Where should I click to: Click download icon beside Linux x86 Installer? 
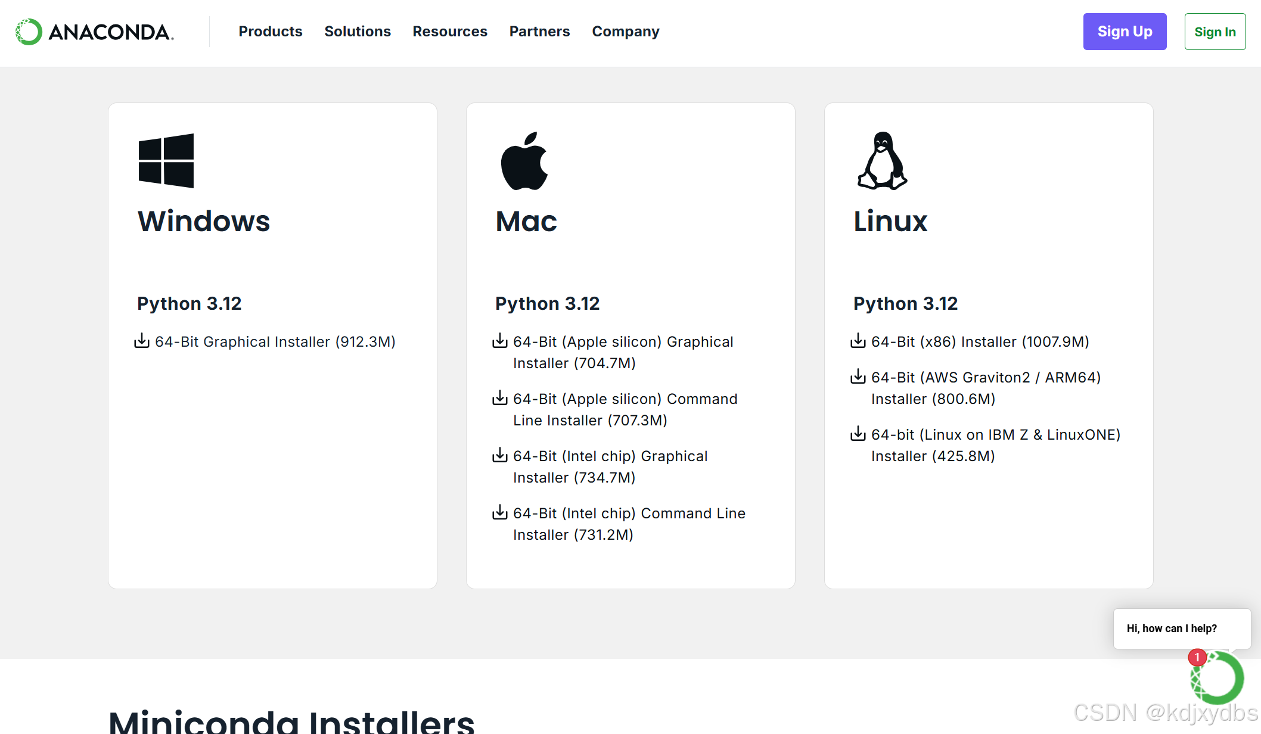coord(858,341)
